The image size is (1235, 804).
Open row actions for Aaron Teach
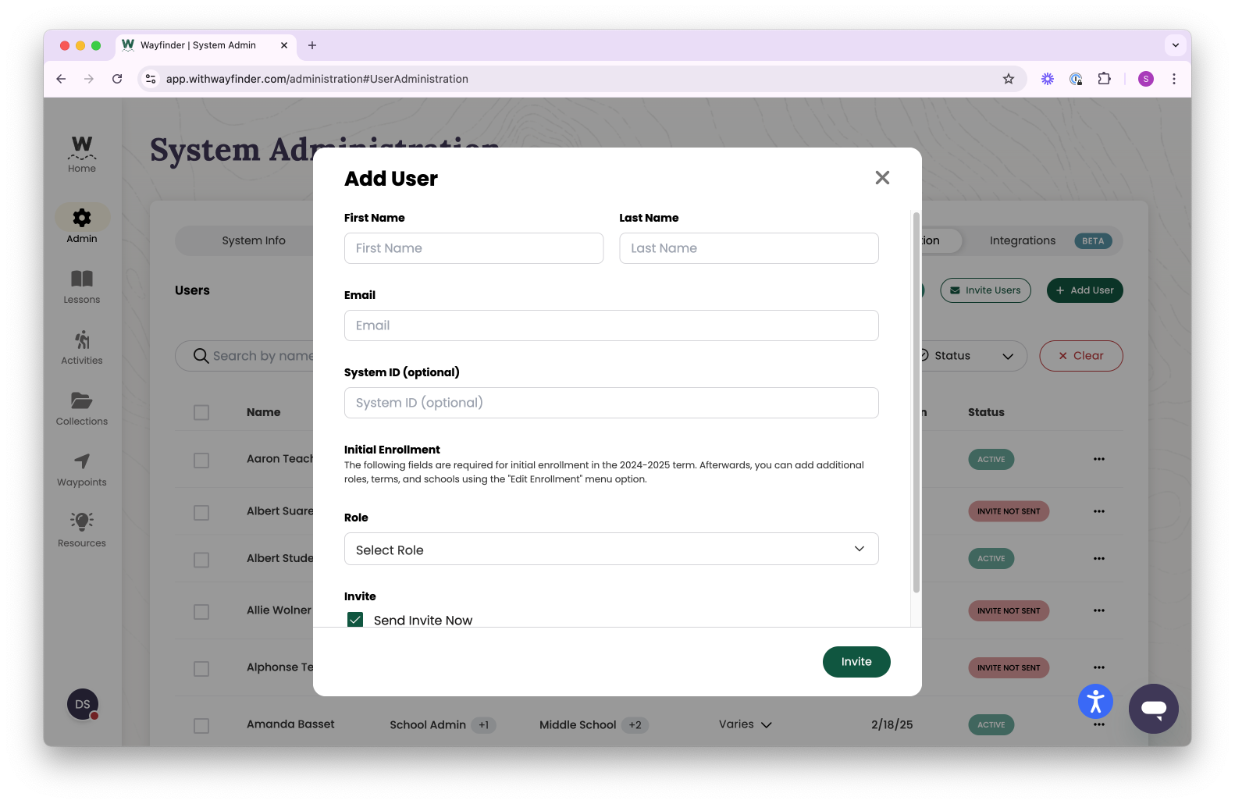pos(1099,459)
